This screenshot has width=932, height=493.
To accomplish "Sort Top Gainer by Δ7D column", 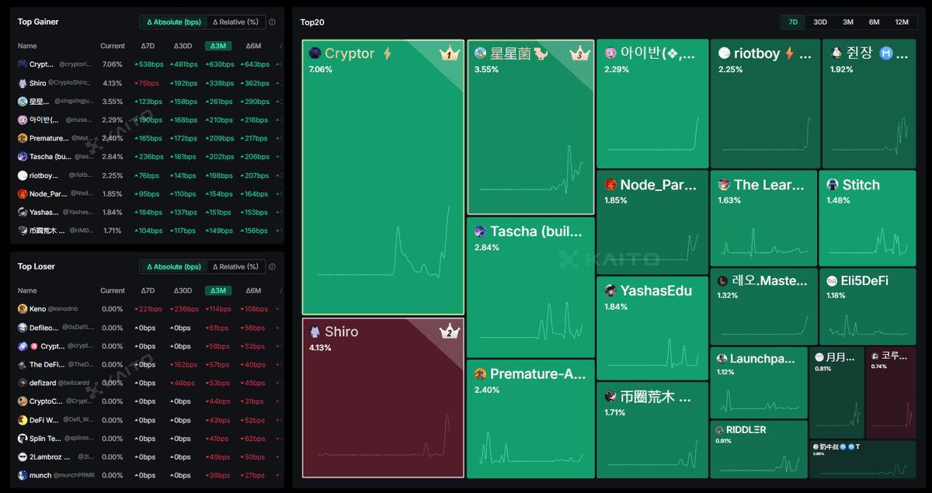I will pyautogui.click(x=148, y=47).
